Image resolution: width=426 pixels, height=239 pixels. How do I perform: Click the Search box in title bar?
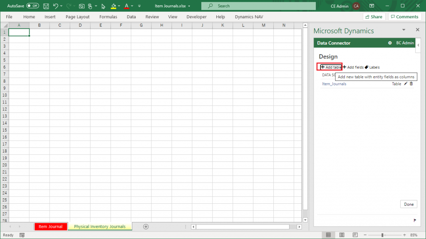pos(258,6)
